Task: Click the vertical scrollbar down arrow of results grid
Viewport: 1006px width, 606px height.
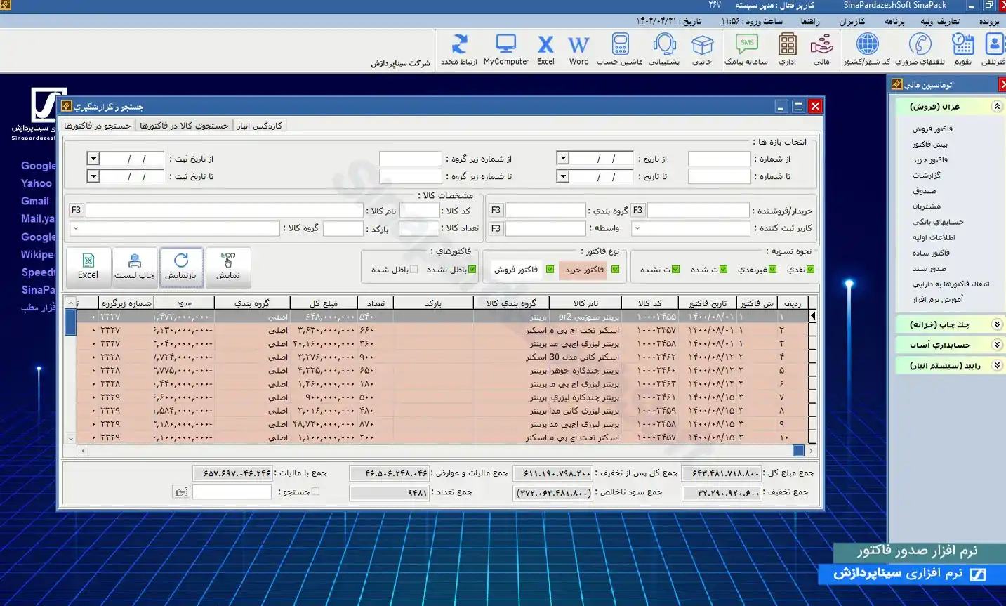Action: tap(70, 438)
